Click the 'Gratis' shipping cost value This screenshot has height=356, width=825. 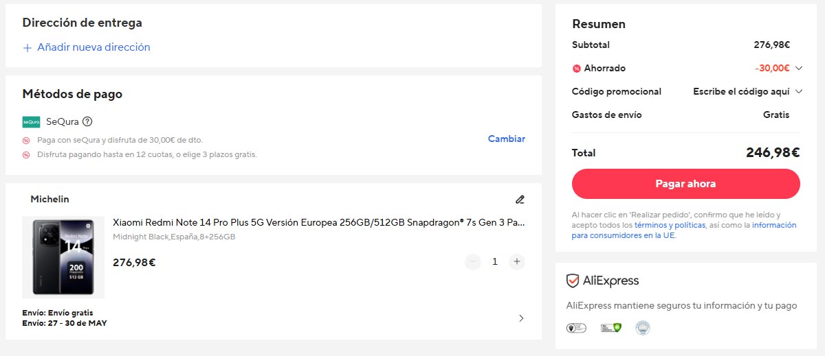pos(776,115)
